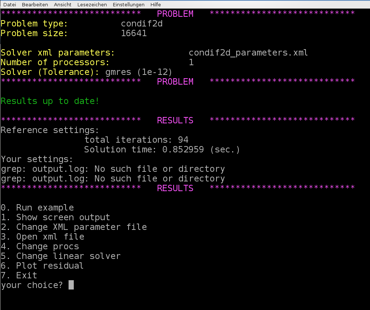Click the '0. Run example' line
The width and height of the screenshot is (370, 310).
click(37, 208)
